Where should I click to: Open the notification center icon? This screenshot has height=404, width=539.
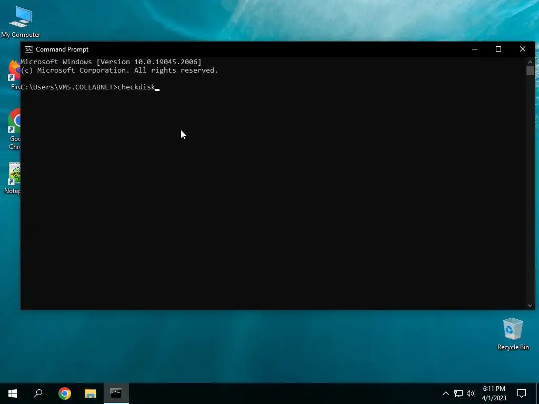522,393
